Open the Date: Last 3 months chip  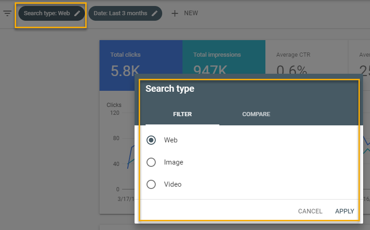point(120,13)
